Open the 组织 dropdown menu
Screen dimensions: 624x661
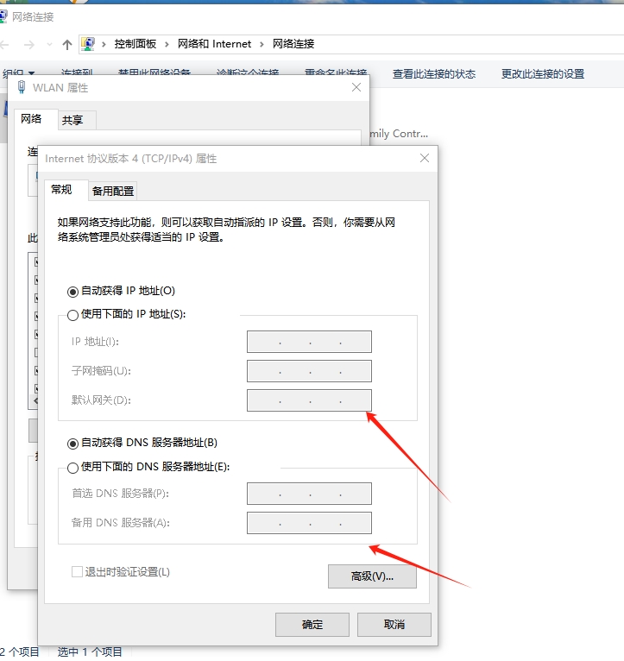click(18, 73)
